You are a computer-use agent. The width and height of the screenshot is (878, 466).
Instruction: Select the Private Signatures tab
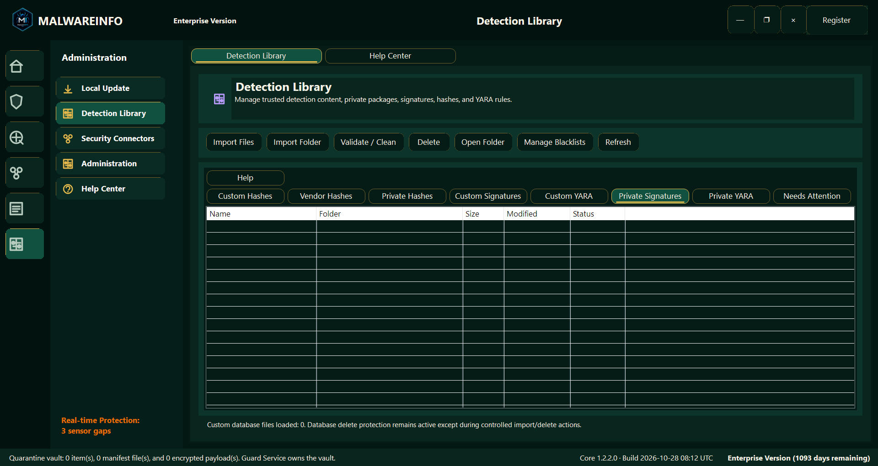650,196
